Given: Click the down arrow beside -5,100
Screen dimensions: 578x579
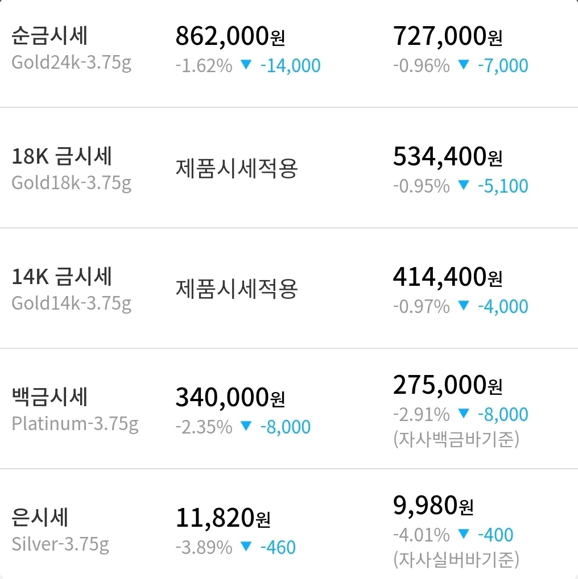Looking at the screenshot, I should [x=463, y=185].
